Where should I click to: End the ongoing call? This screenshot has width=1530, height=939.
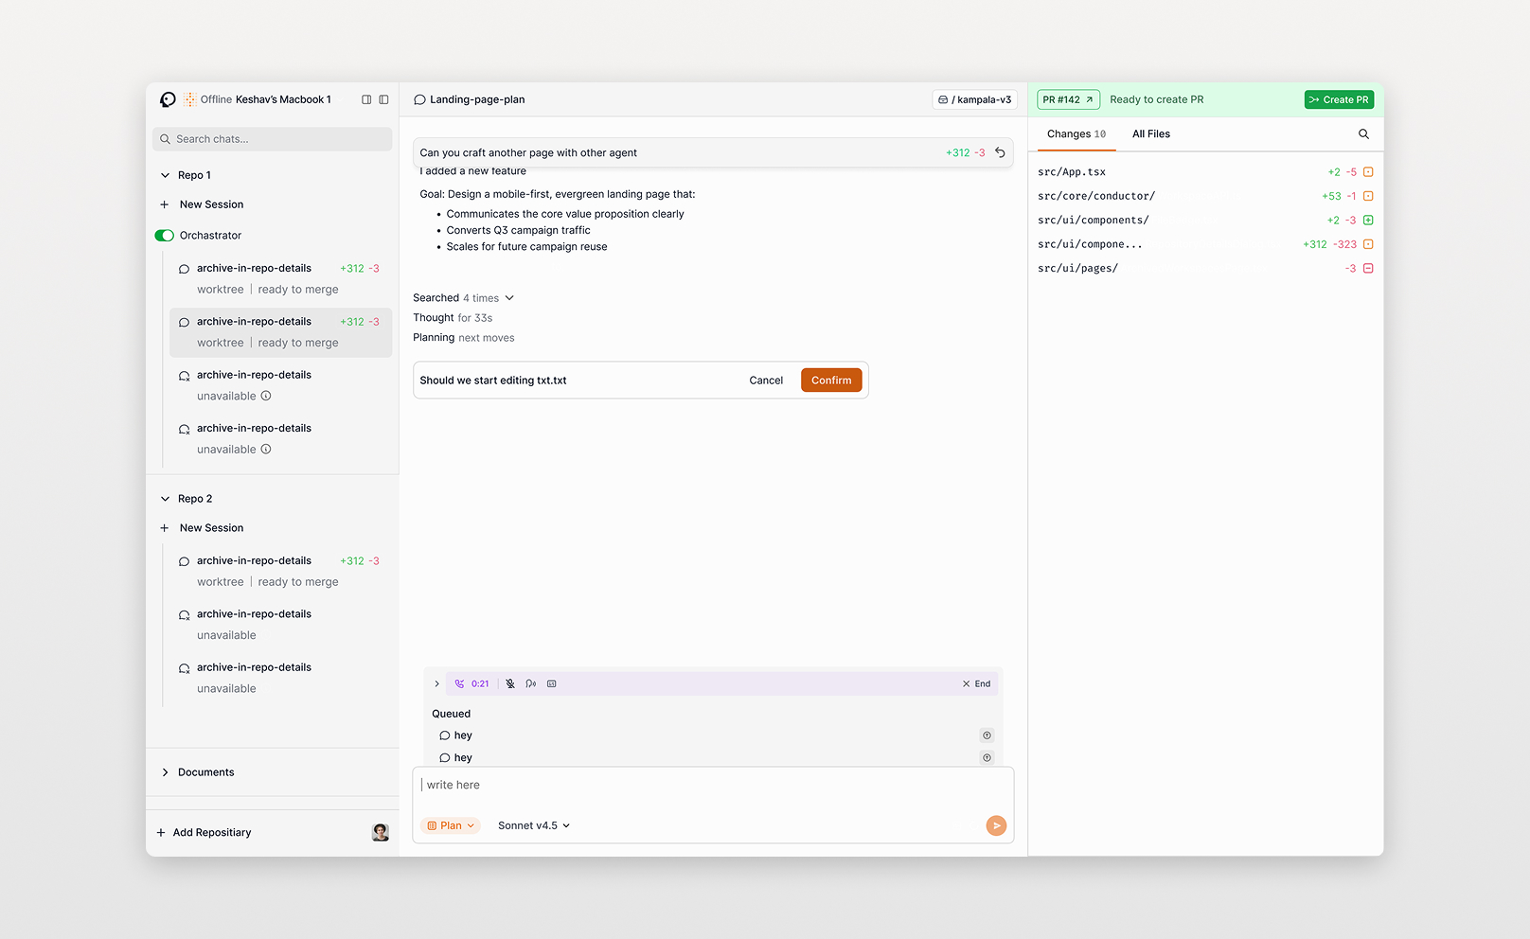click(976, 683)
